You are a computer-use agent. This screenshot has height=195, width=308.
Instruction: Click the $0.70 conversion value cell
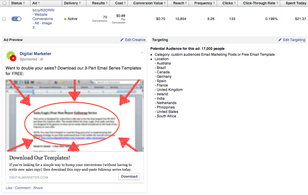pos(161,19)
